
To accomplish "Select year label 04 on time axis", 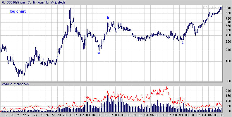I will click(x=210, y=115).
